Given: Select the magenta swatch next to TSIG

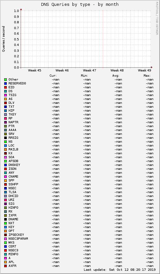Looking at the screenshot, I should 5,95.
